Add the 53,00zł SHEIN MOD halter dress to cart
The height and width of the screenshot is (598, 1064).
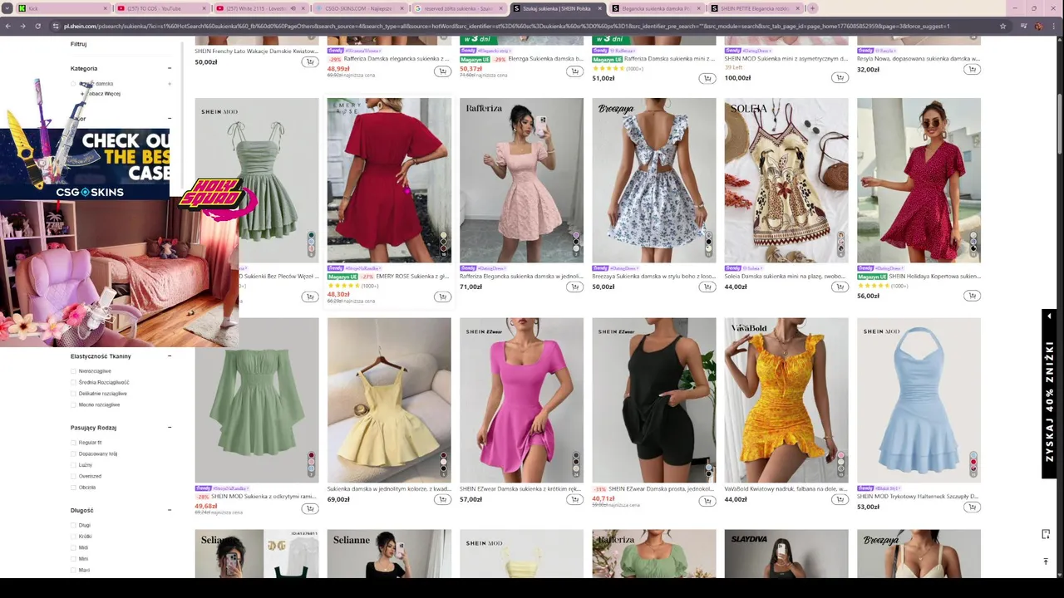(972, 507)
